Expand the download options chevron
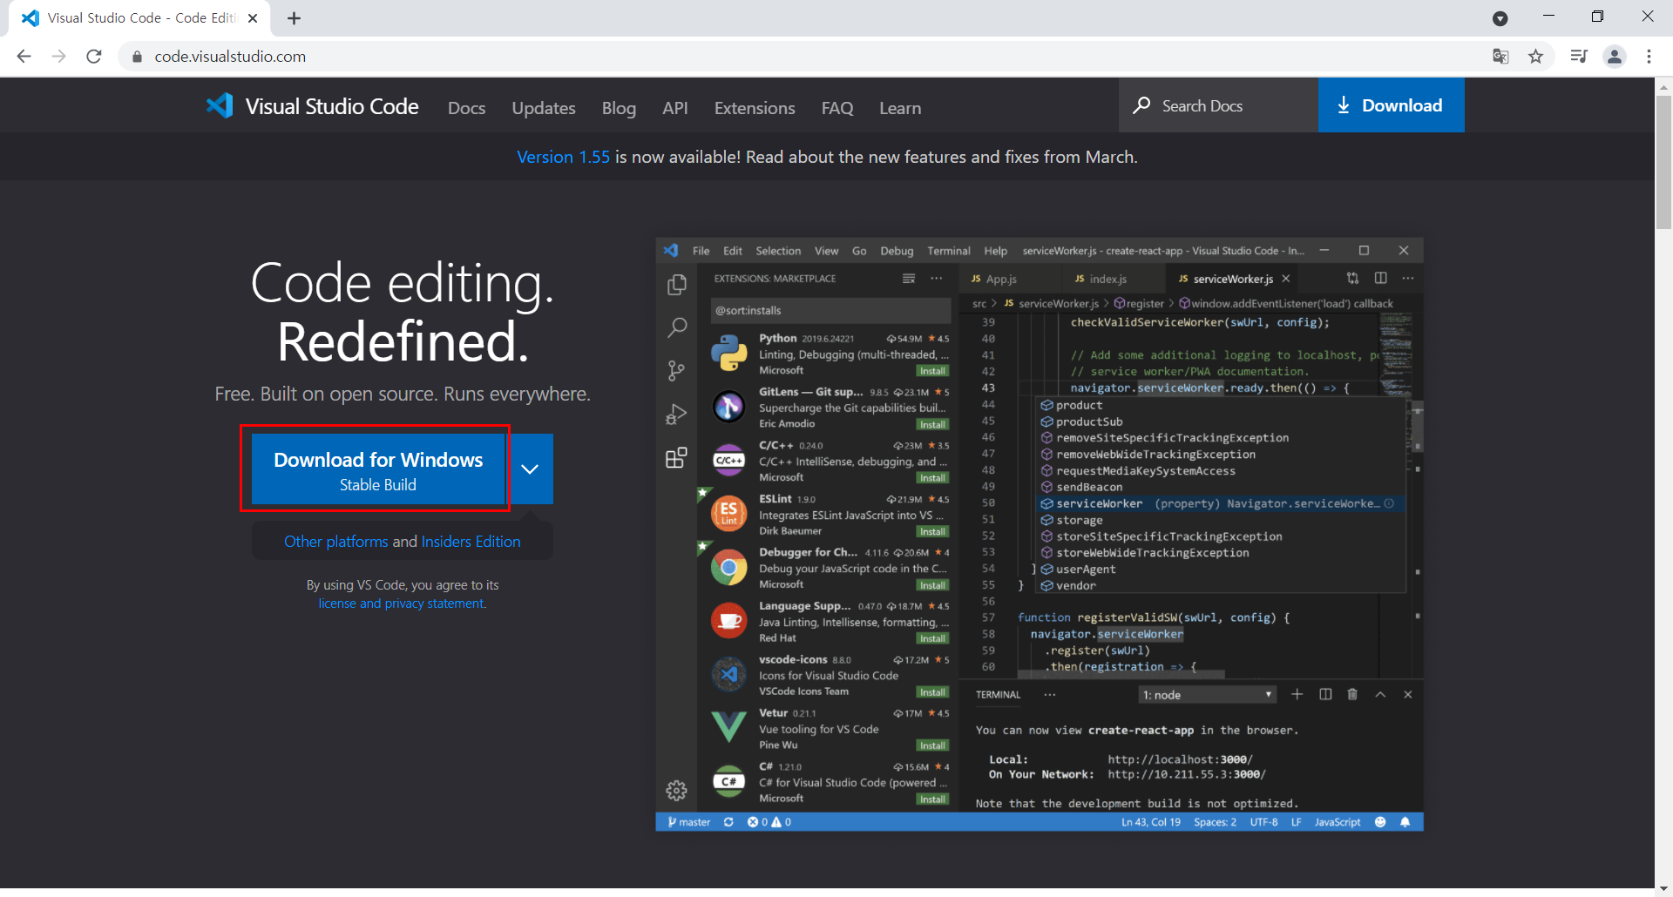 pyautogui.click(x=530, y=469)
